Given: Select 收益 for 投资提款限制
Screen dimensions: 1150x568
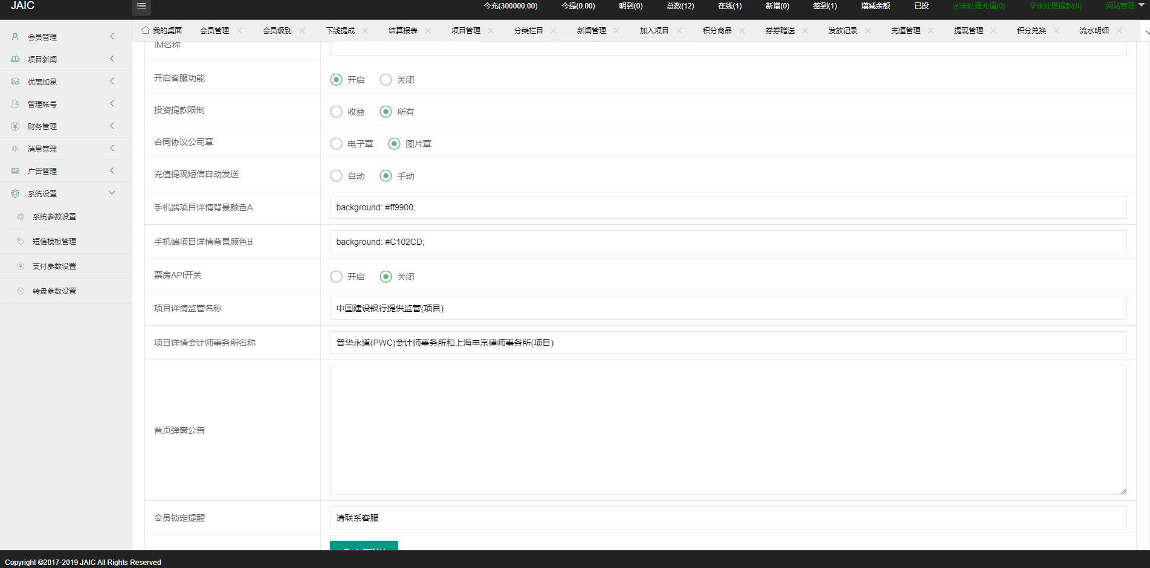Looking at the screenshot, I should [x=337, y=111].
